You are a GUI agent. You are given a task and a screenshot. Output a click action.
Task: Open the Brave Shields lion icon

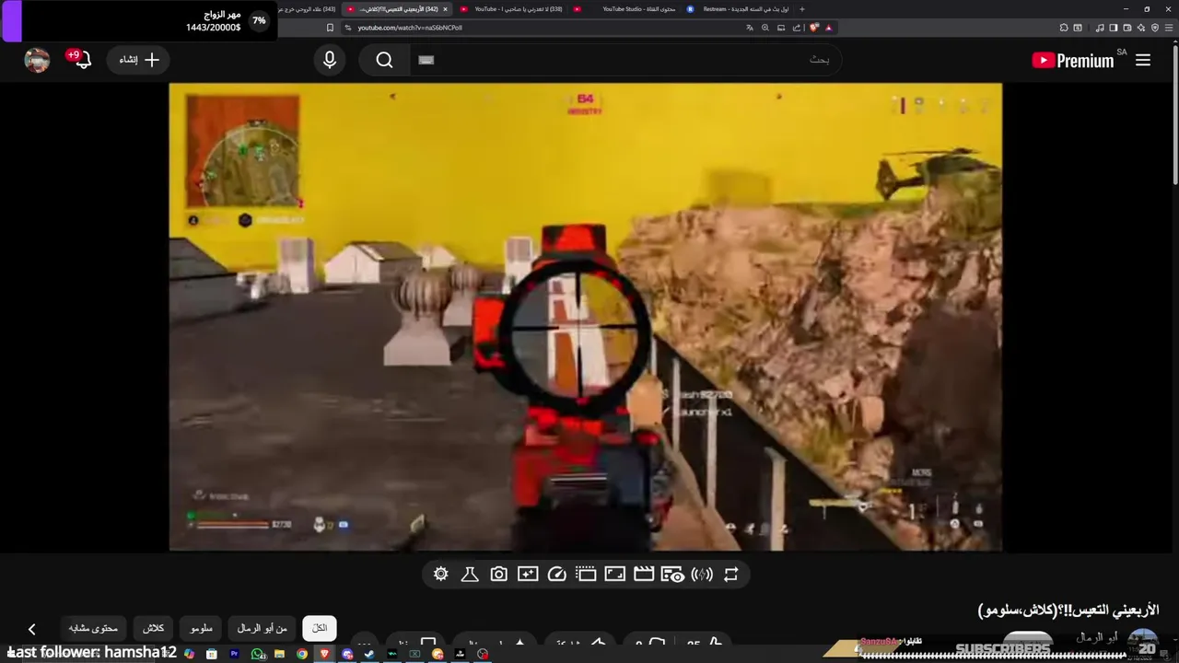pos(814,28)
